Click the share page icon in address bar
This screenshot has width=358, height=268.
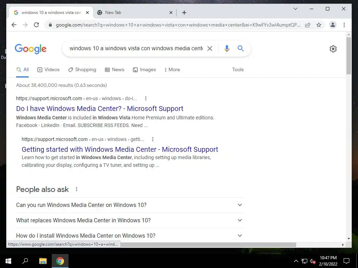(x=308, y=25)
